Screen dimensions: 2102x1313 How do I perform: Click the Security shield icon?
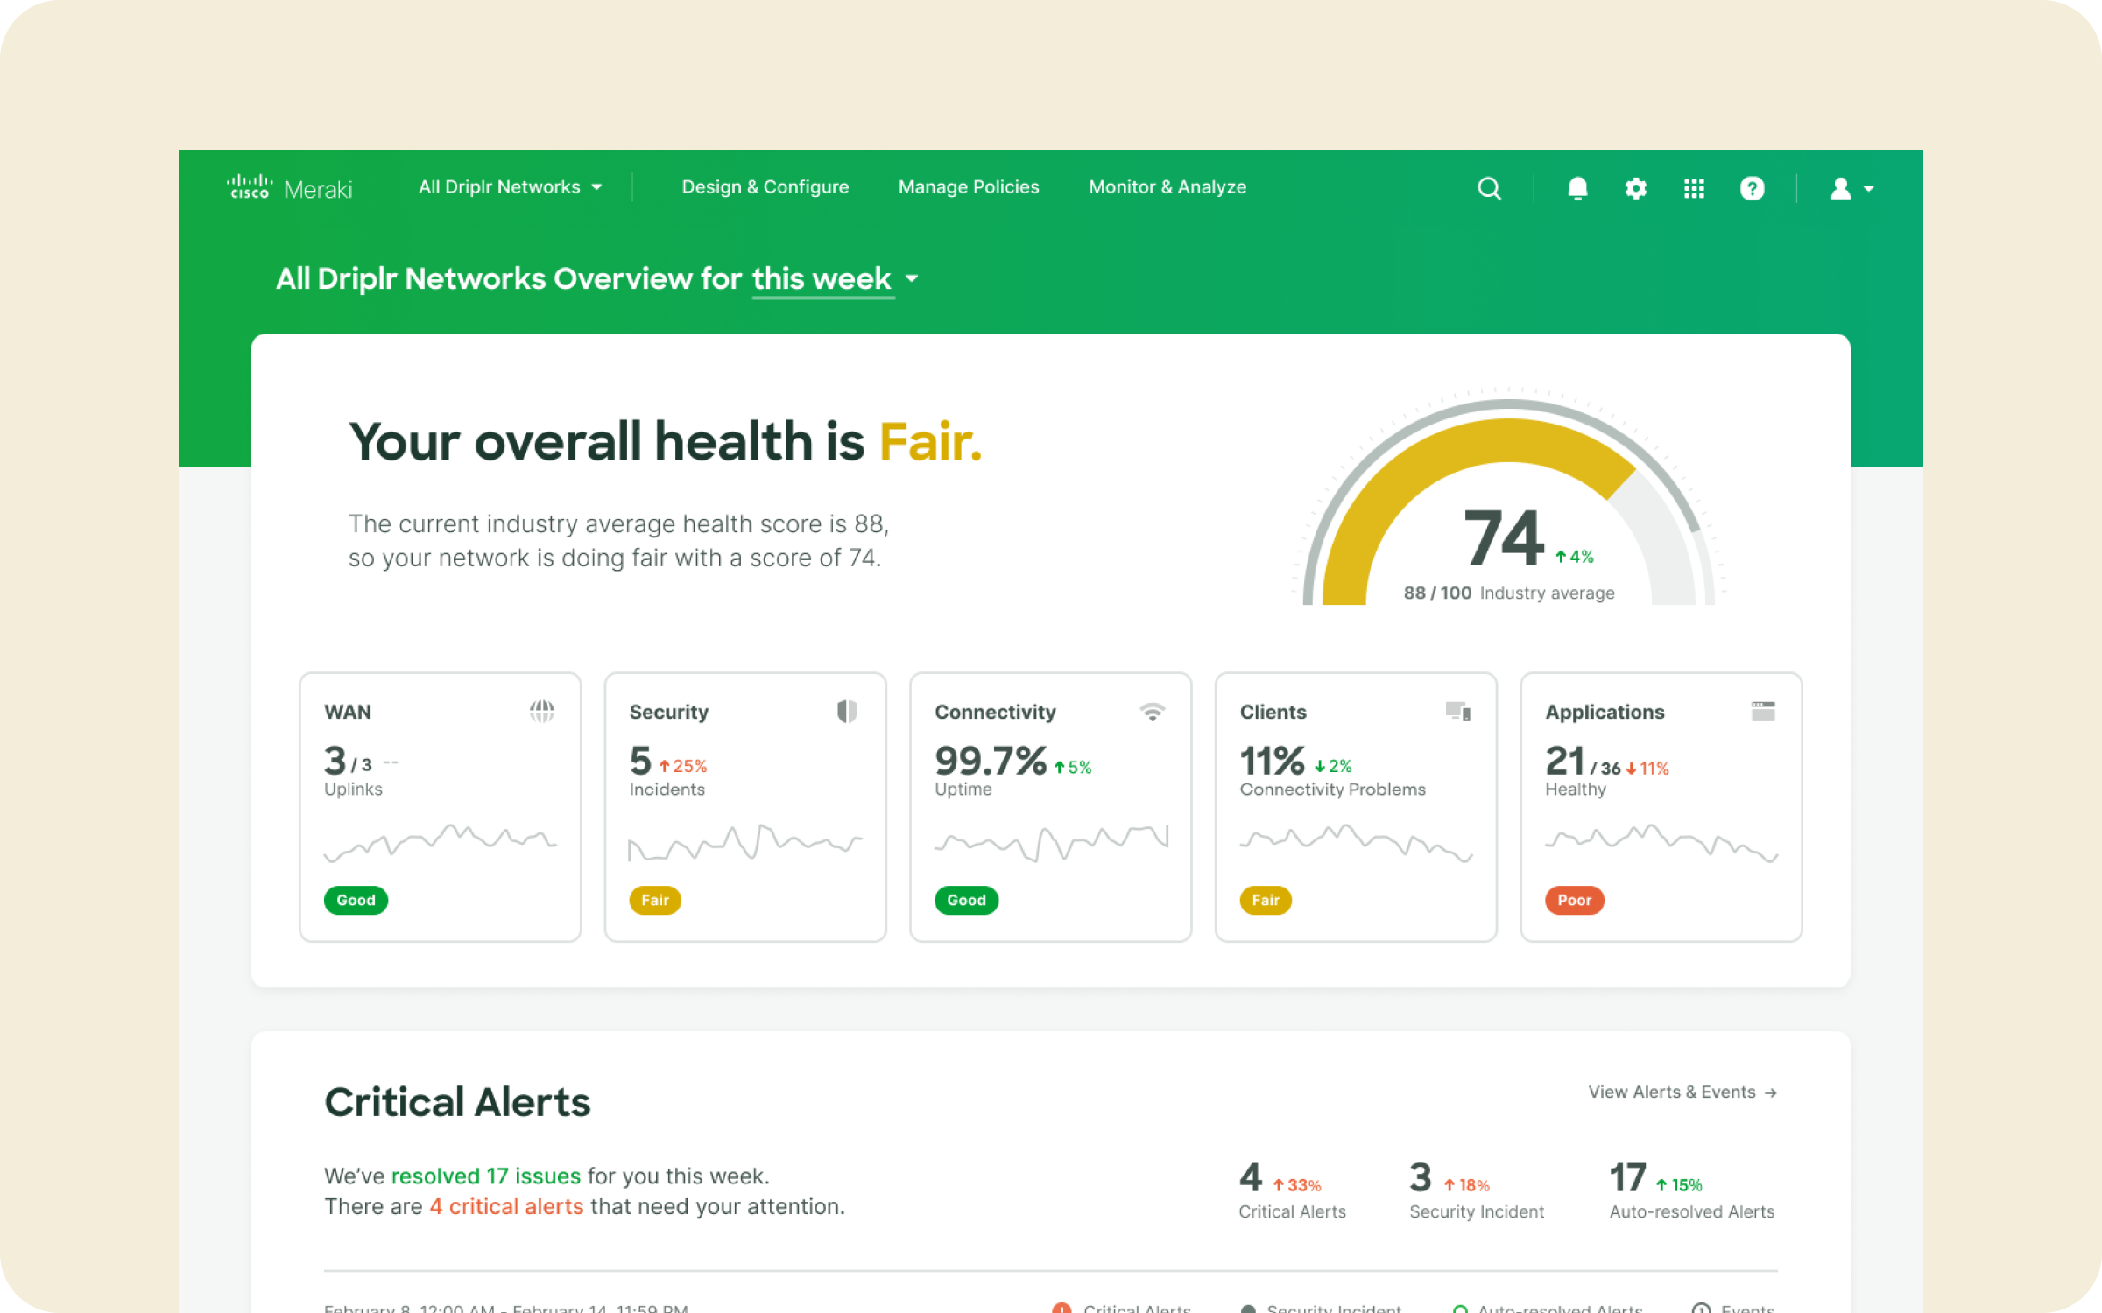[847, 712]
